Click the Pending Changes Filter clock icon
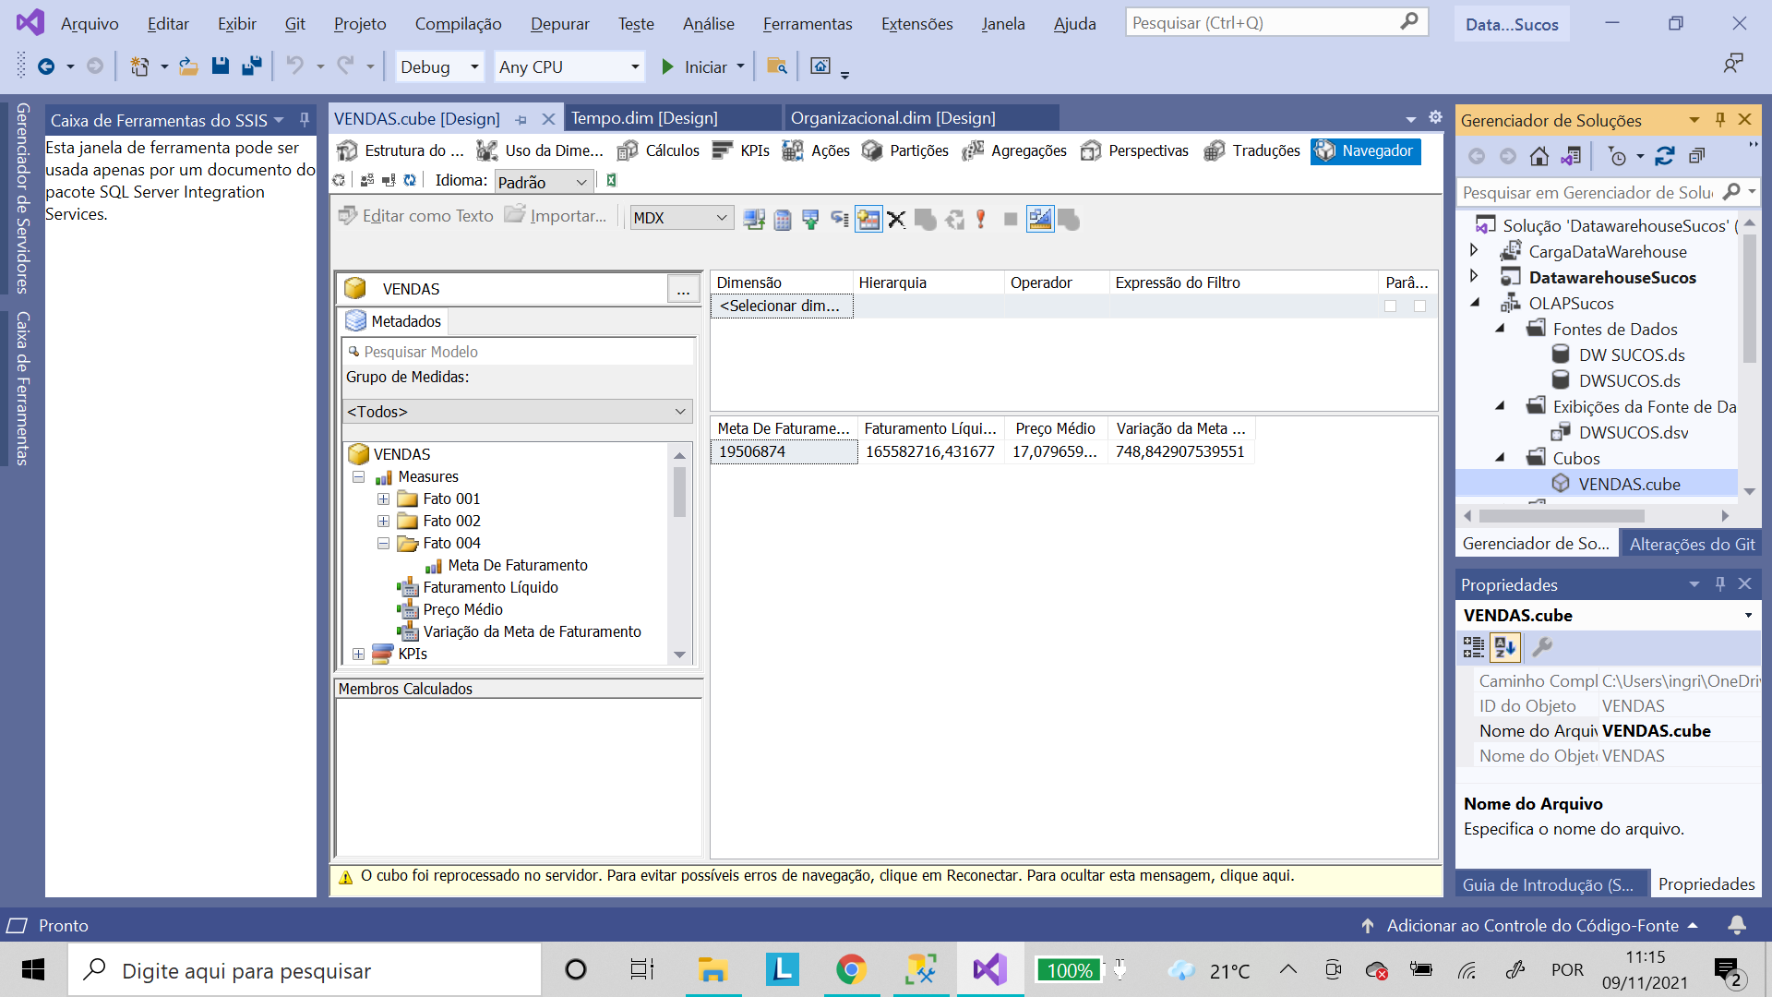1772x997 pixels. 1618,157
